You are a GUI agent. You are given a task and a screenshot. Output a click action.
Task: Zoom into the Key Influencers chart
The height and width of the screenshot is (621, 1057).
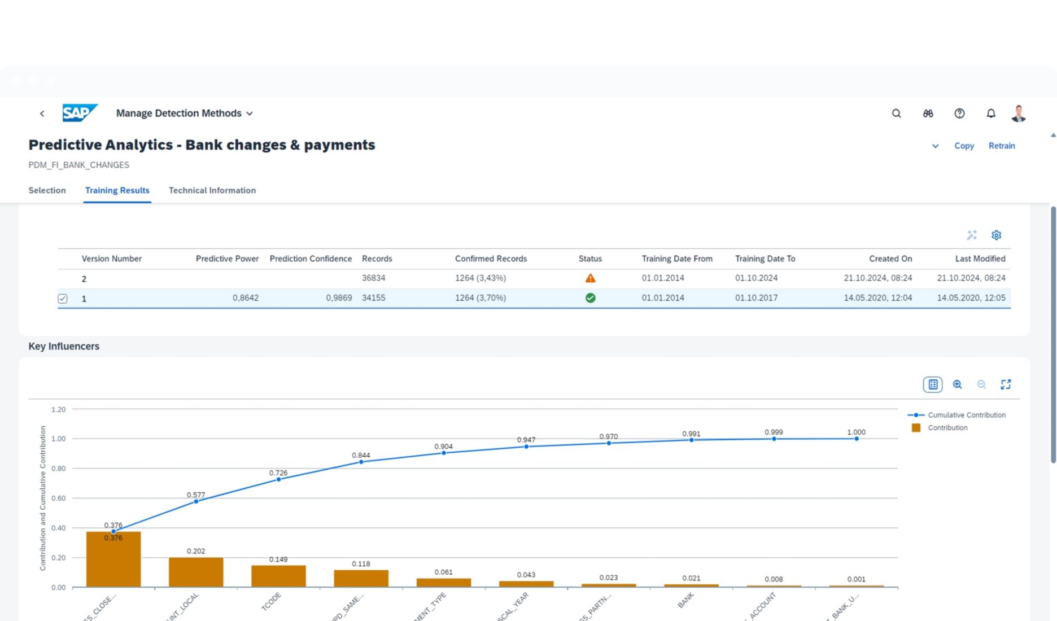tap(958, 384)
